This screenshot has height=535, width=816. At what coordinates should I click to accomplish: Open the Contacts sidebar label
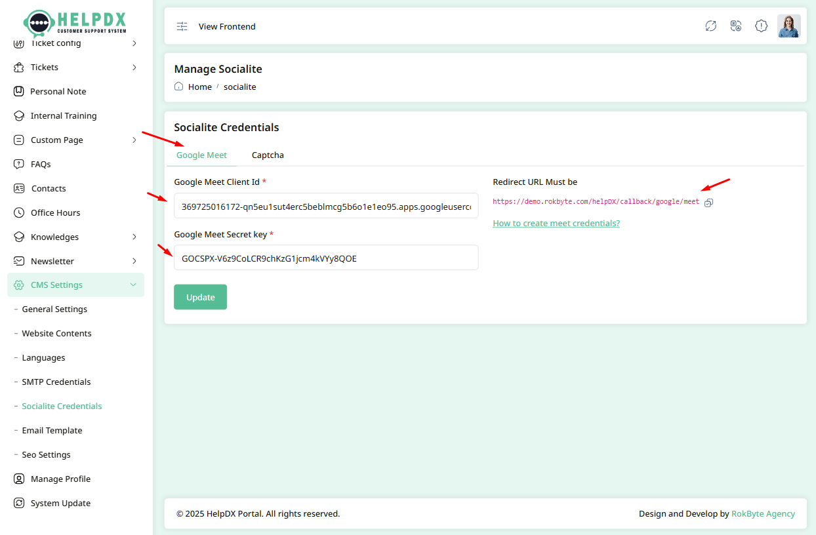point(49,188)
